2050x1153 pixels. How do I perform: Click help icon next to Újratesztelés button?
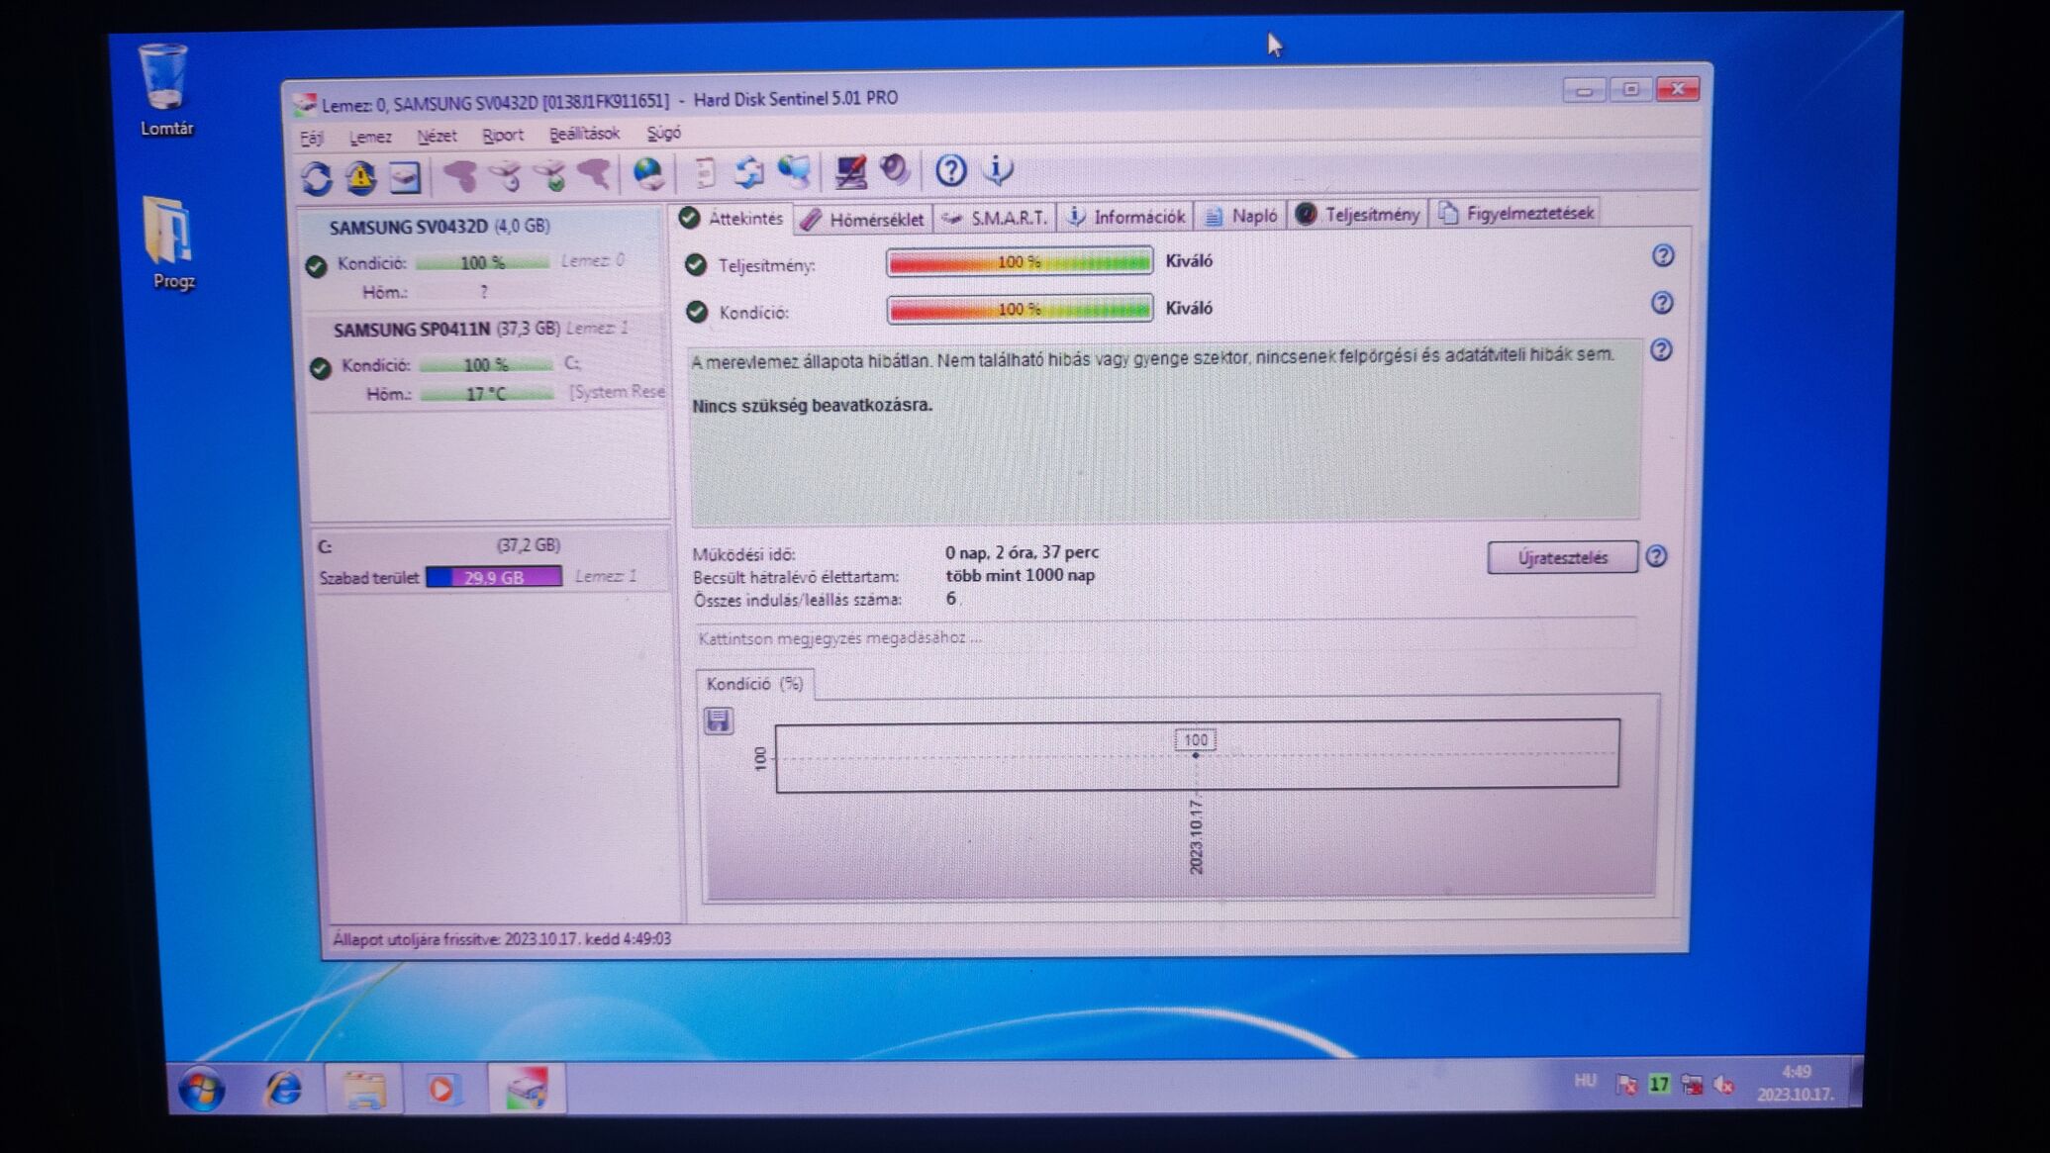1656,556
